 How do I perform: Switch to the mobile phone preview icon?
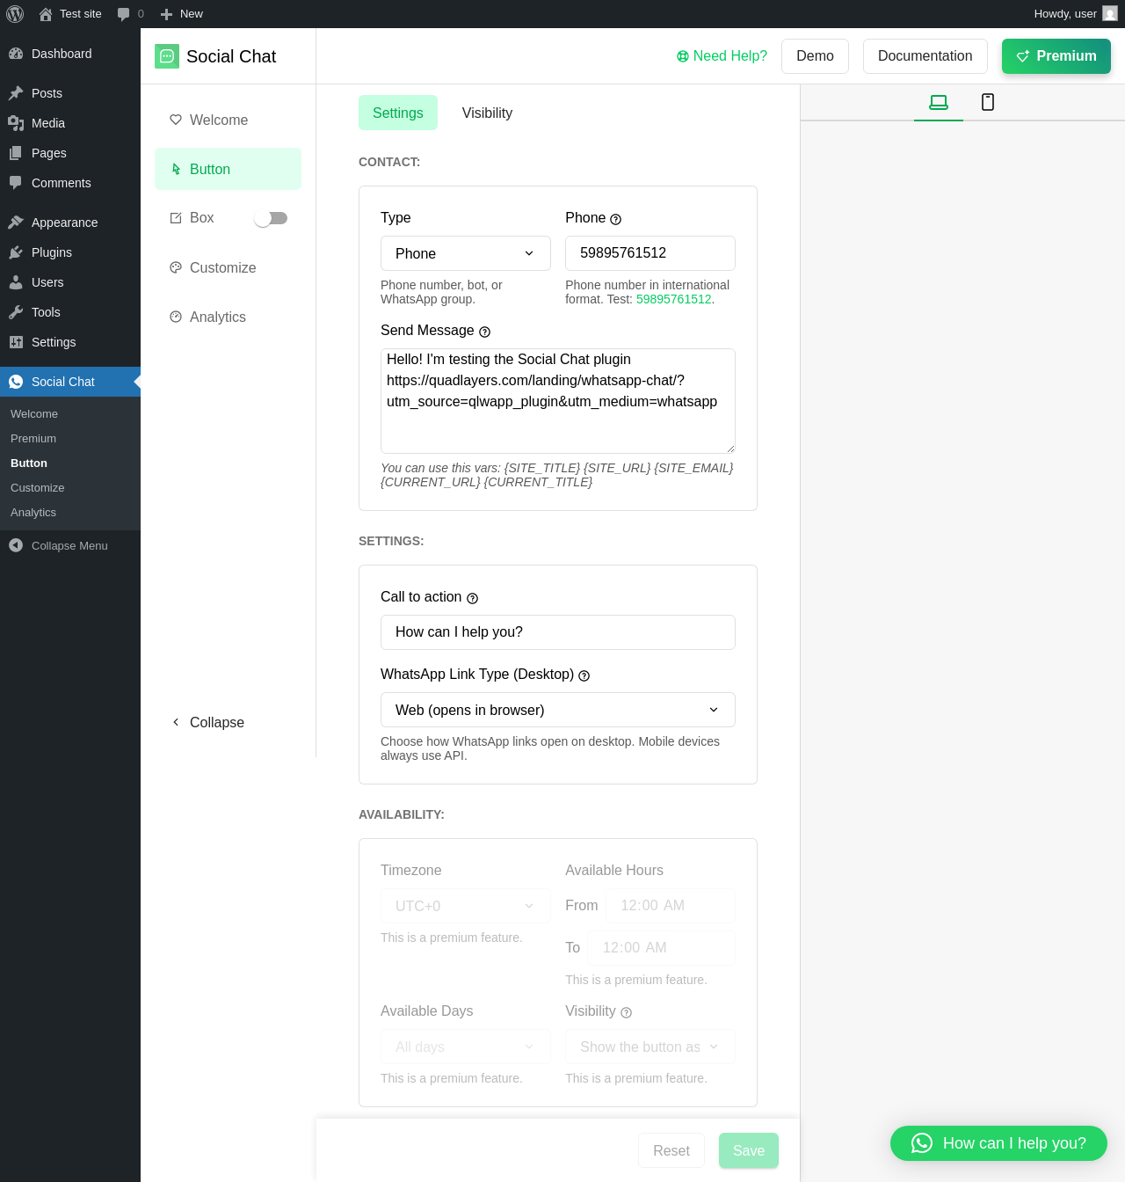[988, 102]
